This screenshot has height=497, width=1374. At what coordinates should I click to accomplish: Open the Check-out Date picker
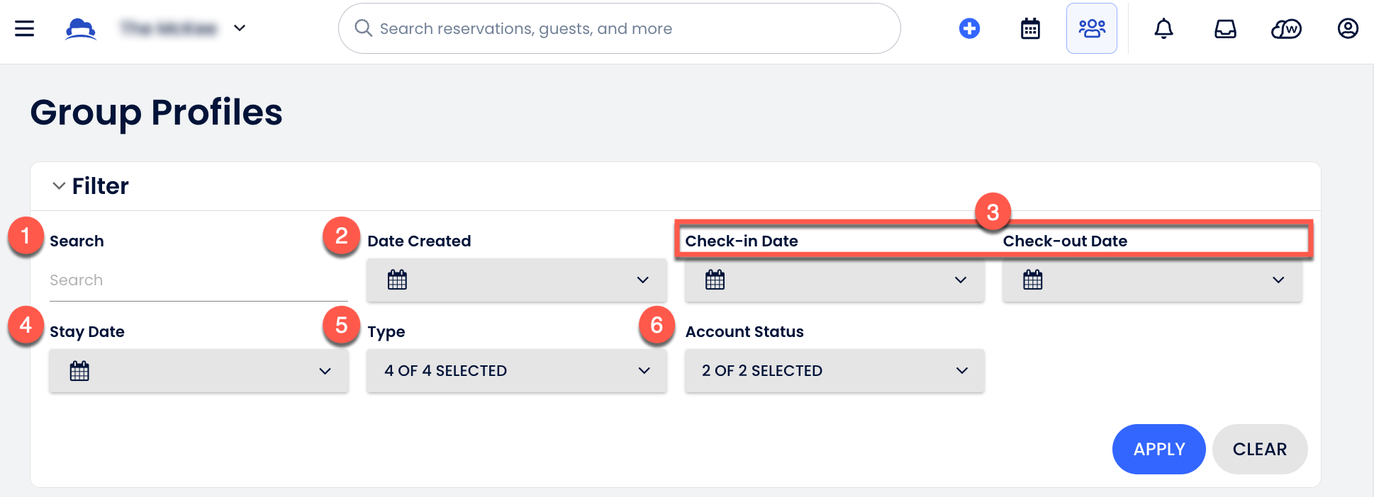pos(1152,280)
